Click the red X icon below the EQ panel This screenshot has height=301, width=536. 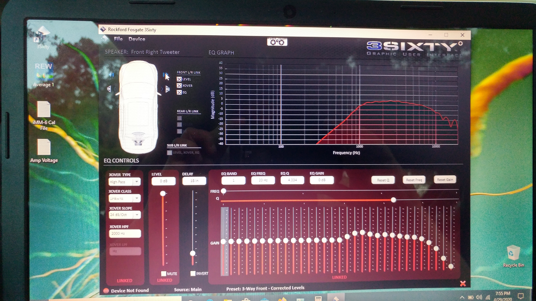coord(463,283)
